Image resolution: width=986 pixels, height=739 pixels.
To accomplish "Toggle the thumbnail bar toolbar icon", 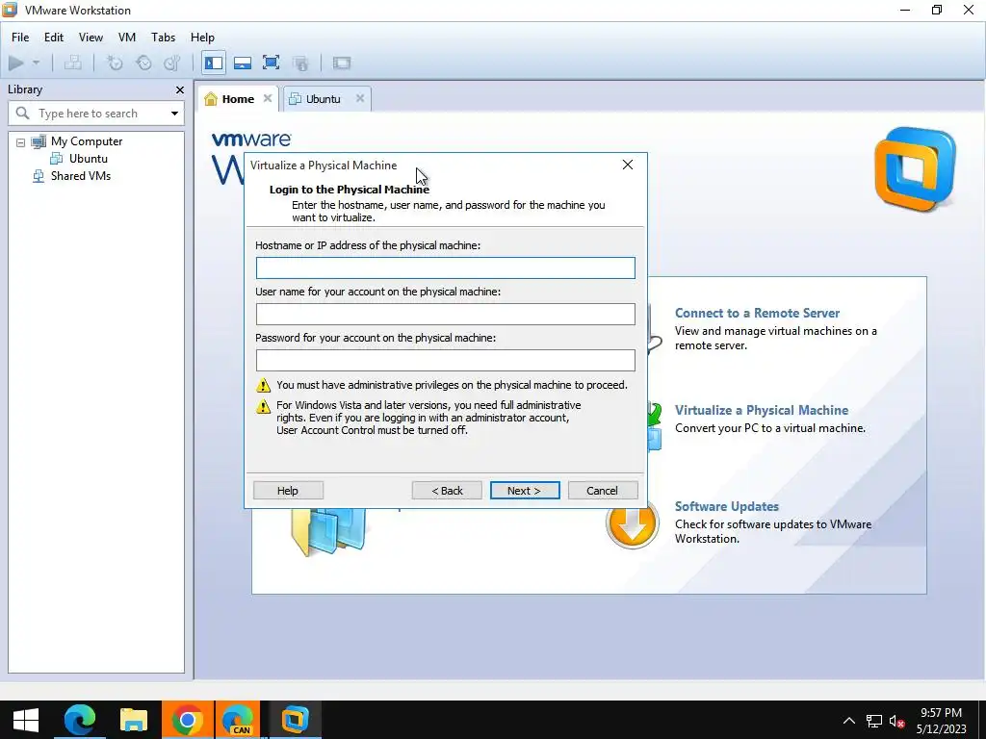I will tap(243, 63).
